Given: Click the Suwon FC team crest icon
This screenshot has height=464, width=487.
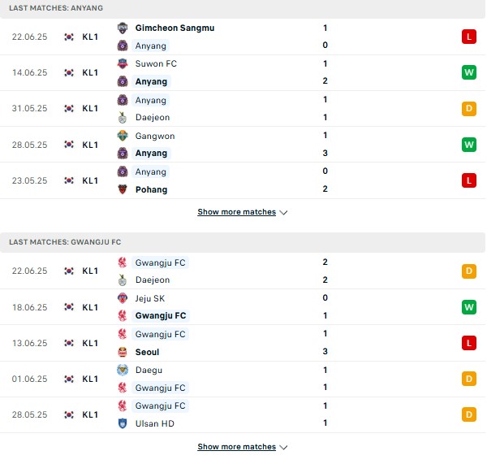Looking at the screenshot, I should click(x=123, y=63).
